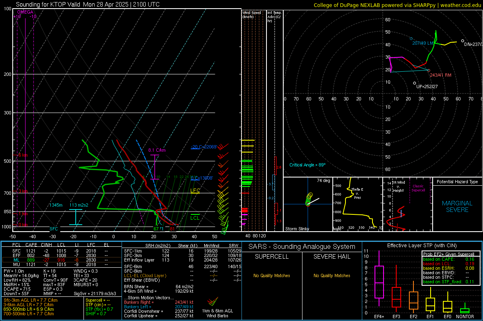This screenshot has height=321, width=483.
Task: Click the red 'Bunkers Right =' storm motion row
Action: [159, 302]
